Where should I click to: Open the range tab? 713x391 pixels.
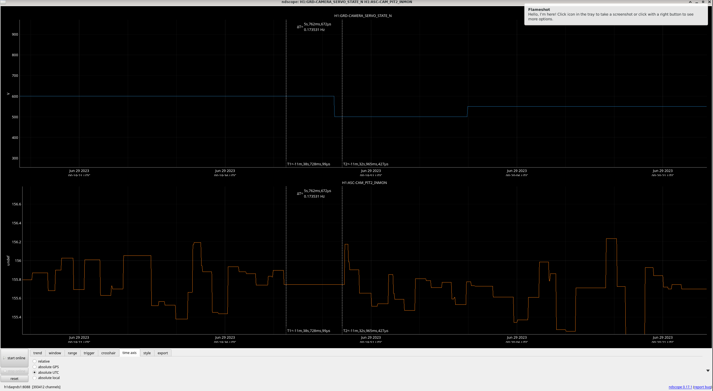72,353
